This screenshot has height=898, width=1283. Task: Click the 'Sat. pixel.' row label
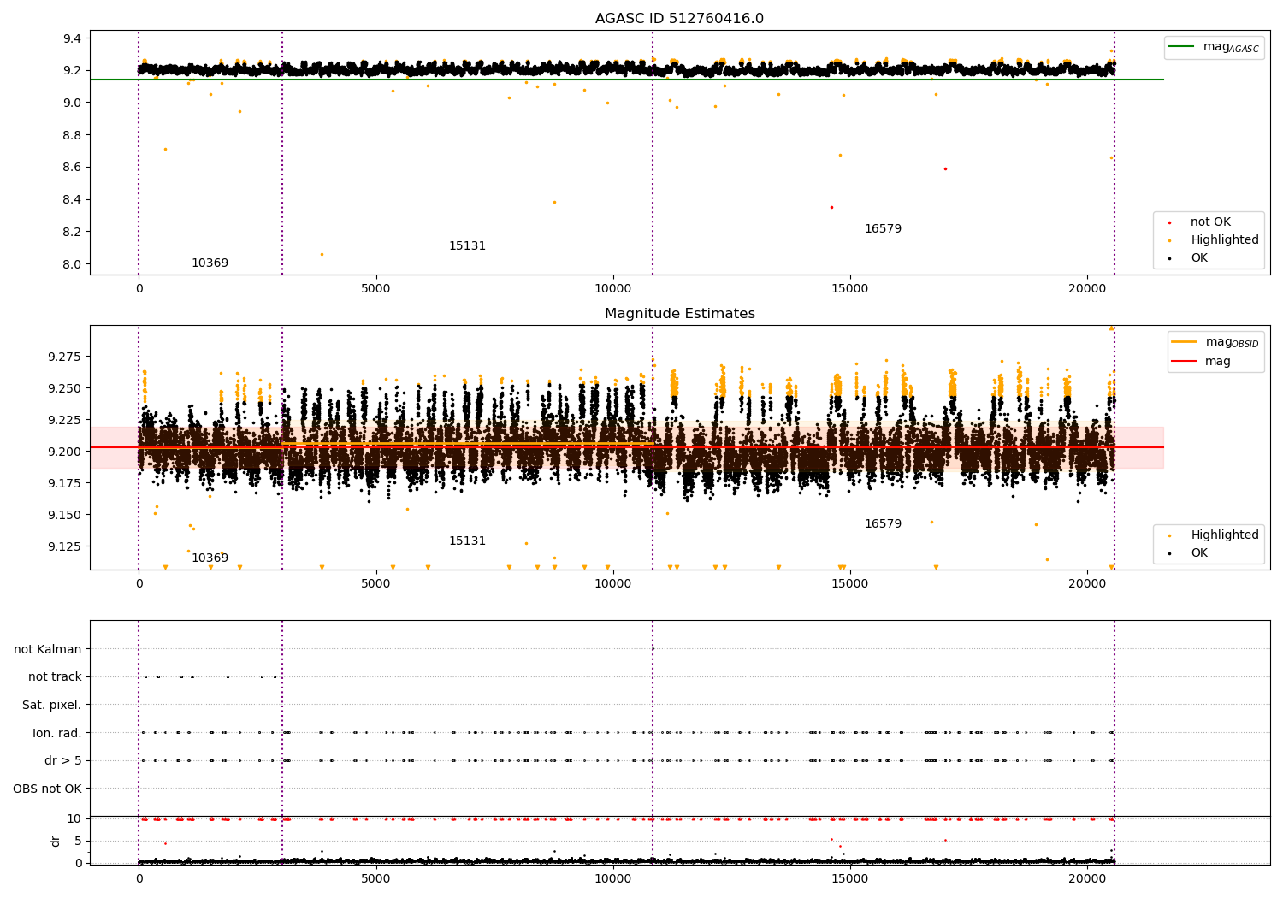point(52,706)
